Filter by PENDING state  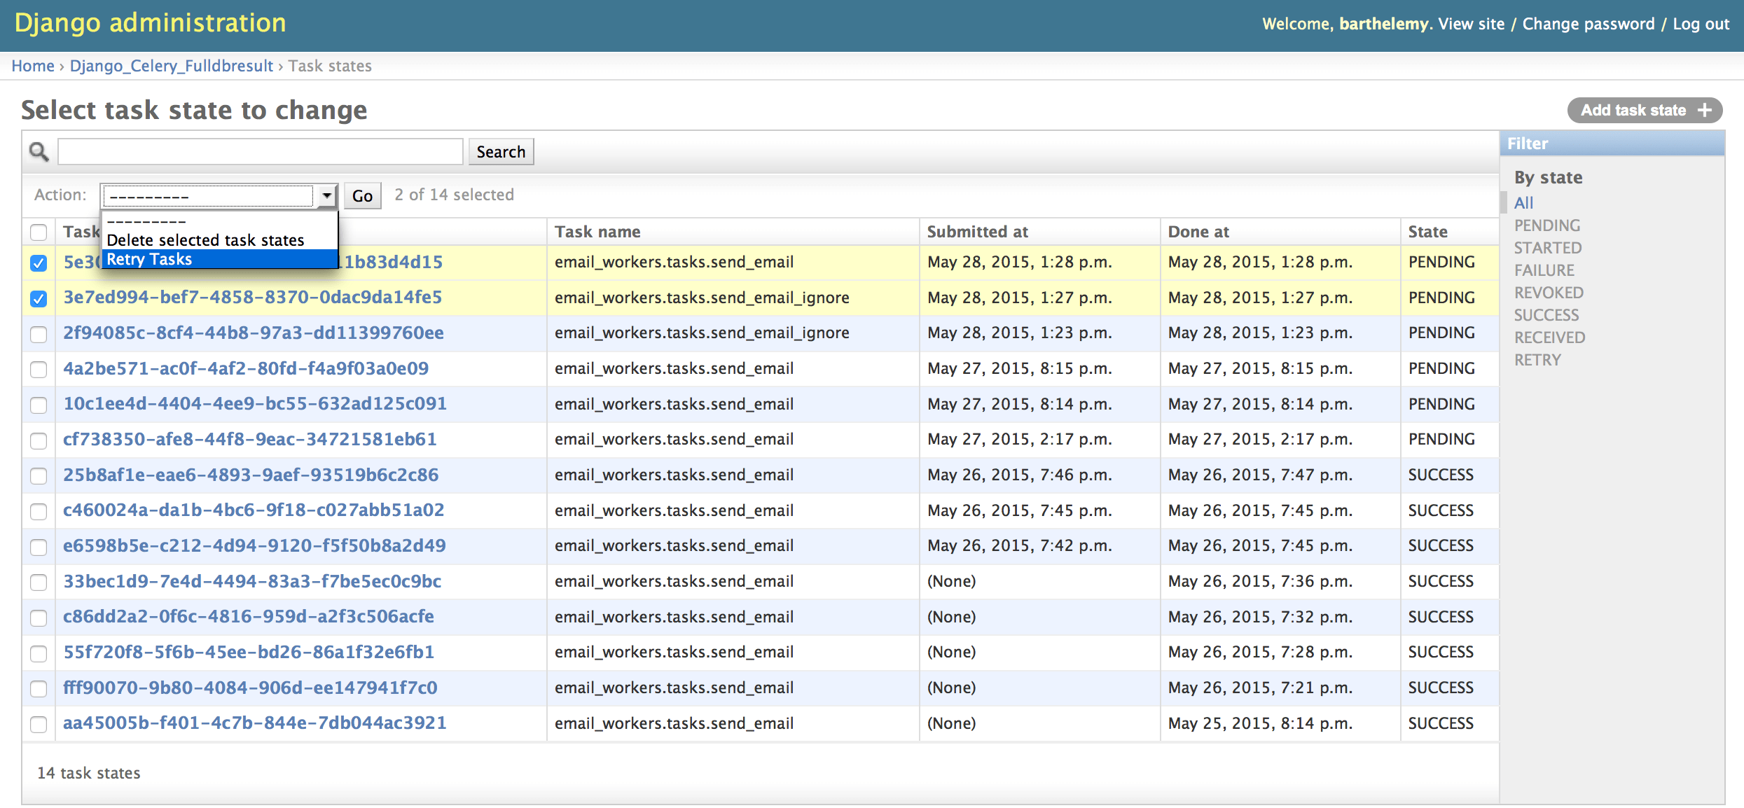click(1546, 225)
